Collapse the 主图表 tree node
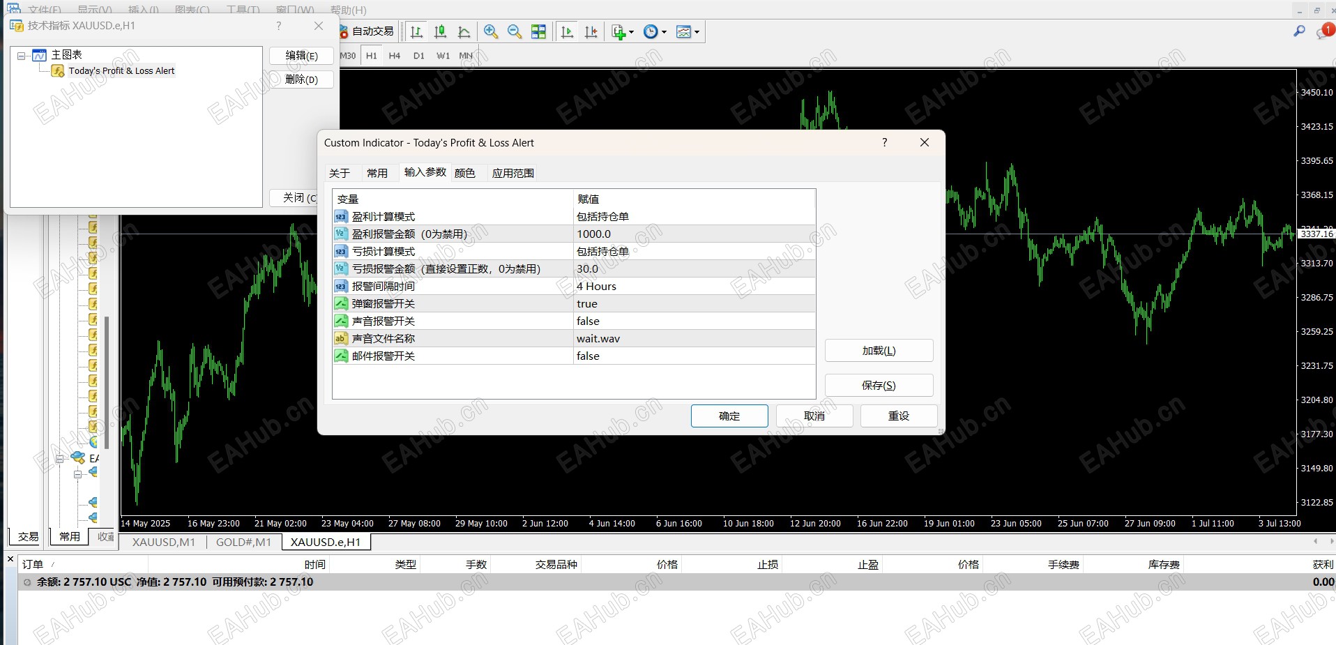 (x=21, y=56)
